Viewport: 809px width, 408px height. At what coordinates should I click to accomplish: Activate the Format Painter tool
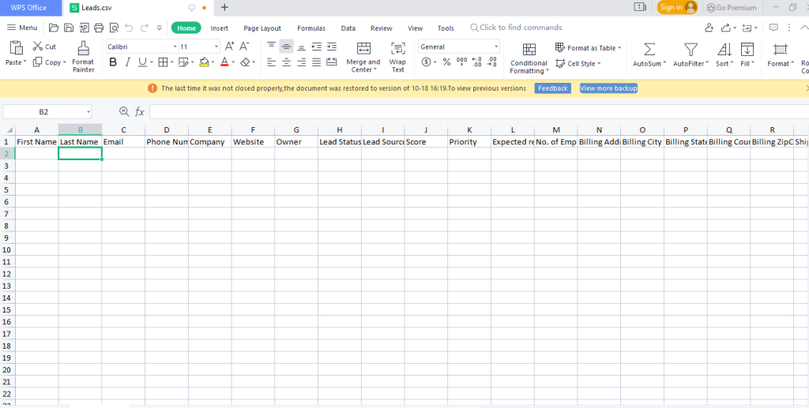tap(83, 57)
